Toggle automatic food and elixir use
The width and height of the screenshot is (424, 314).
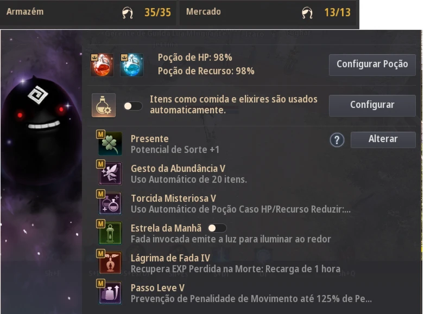(x=133, y=106)
